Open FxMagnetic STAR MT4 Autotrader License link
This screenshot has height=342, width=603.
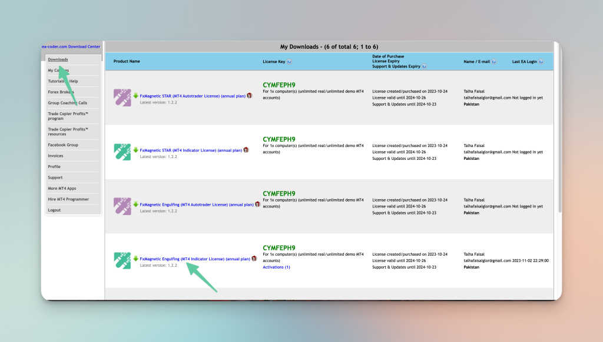coord(193,95)
